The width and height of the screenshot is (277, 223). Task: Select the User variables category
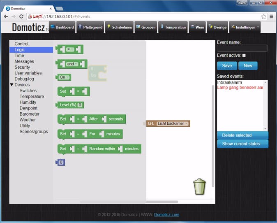[x=28, y=73]
